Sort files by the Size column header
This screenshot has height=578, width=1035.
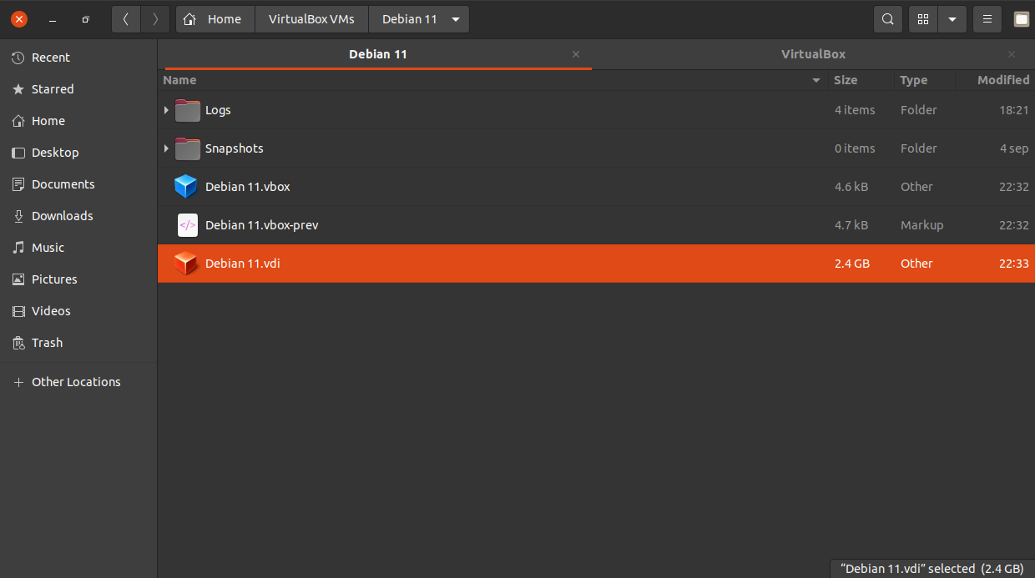coord(846,80)
